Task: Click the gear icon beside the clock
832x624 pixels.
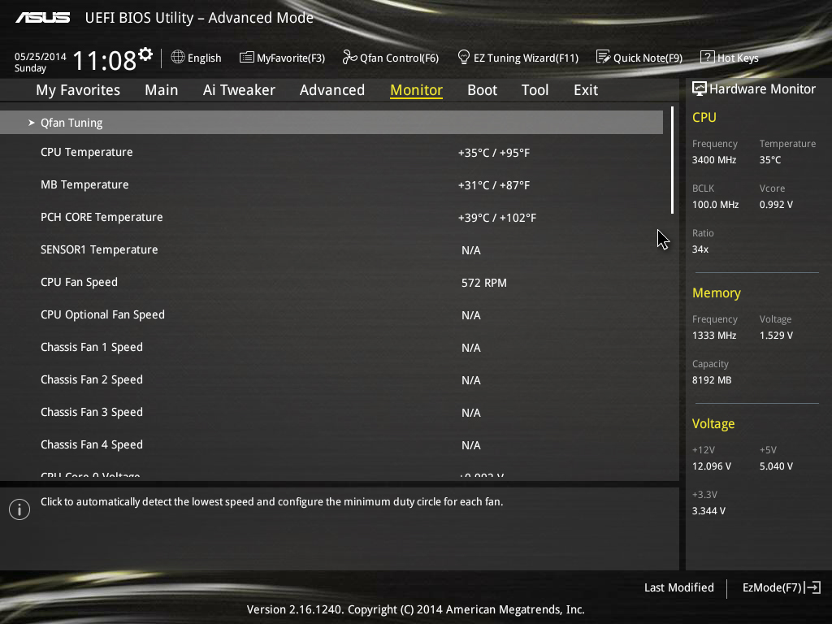Action: coord(145,54)
